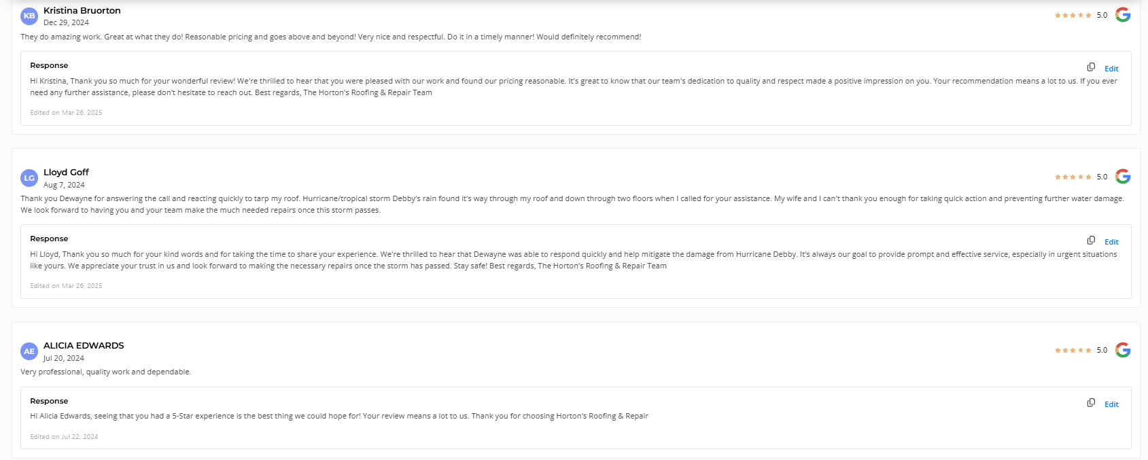
Task: Click the five-star rating on Lloyd's review
Action: (x=1073, y=177)
